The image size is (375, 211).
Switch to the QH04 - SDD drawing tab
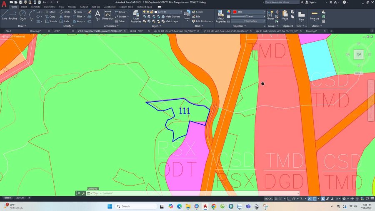pos(136,31)
